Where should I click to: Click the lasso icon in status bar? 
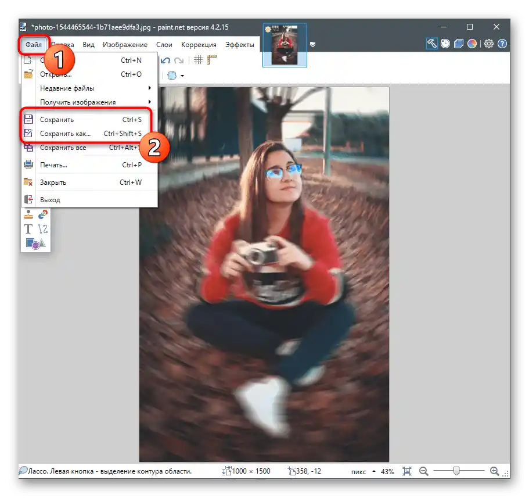pyautogui.click(x=23, y=471)
